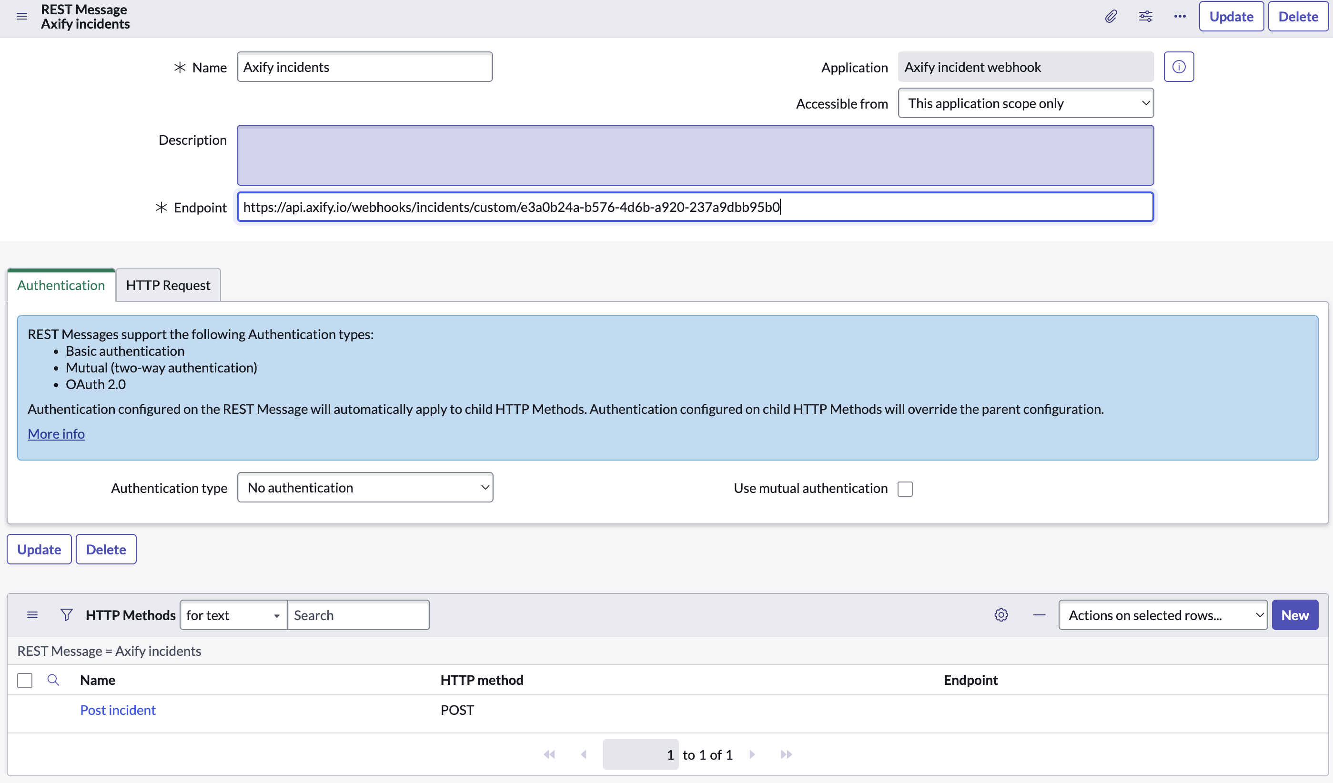Screen dimensions: 1333x783
Task: Click the Application field value
Action: (x=1025, y=67)
